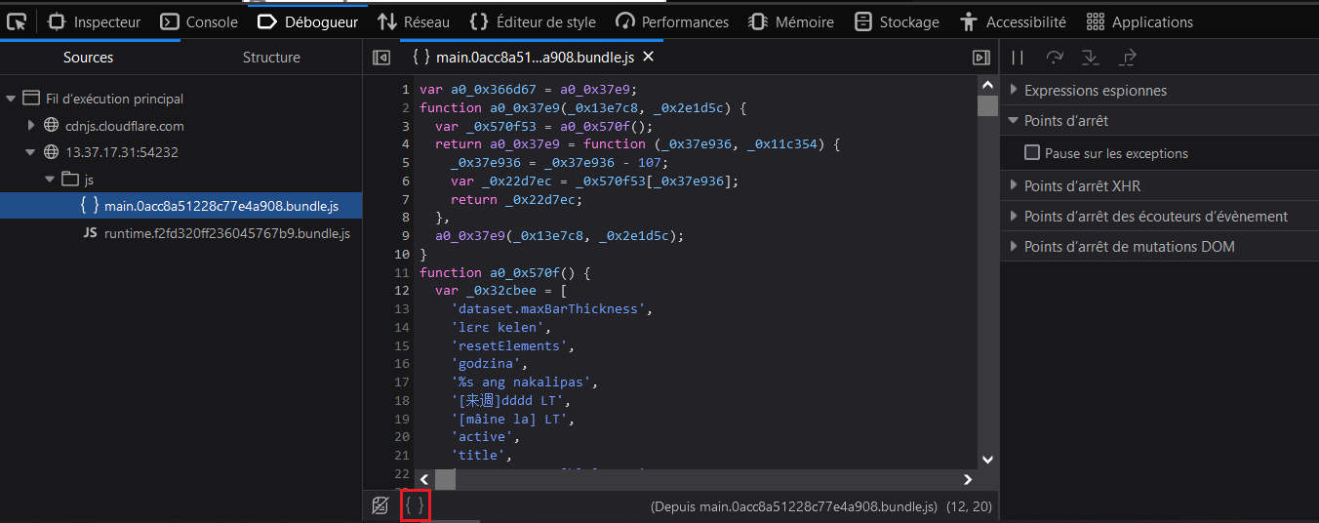Collapse Fil d'exécution principal tree node
Image resolution: width=1319 pixels, height=523 pixels.
click(11, 99)
